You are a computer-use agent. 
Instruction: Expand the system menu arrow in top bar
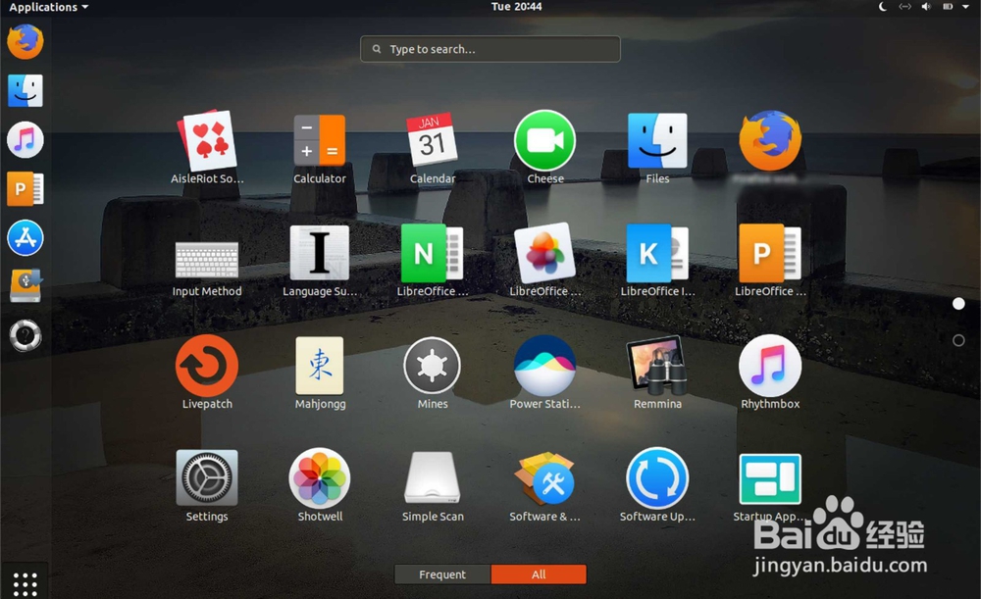(965, 7)
